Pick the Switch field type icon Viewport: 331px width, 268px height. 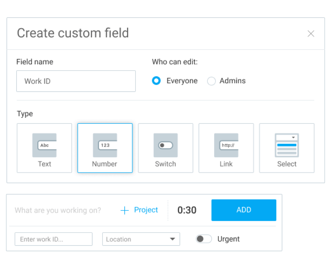pyautogui.click(x=165, y=145)
